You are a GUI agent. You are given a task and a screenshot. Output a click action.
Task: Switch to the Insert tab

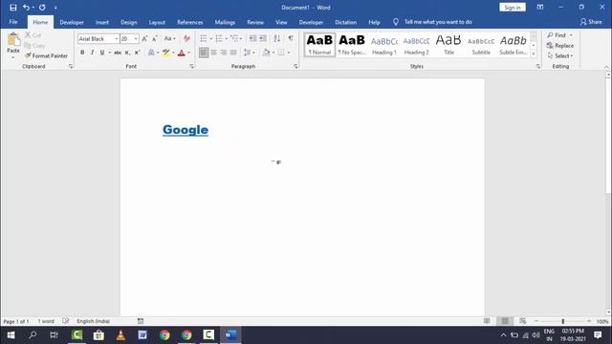pos(102,22)
